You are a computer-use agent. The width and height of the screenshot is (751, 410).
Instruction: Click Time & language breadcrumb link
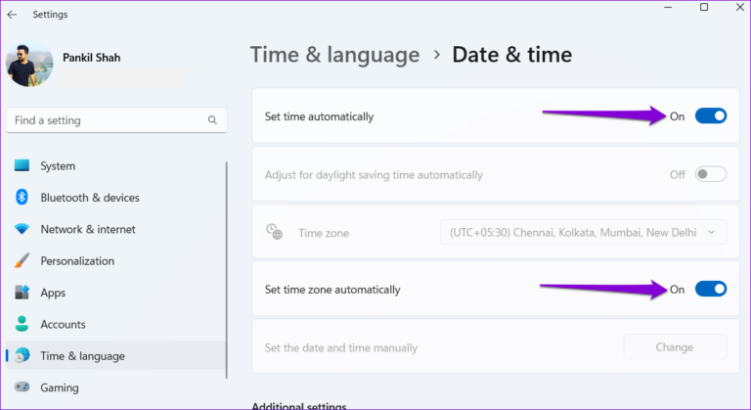334,55
